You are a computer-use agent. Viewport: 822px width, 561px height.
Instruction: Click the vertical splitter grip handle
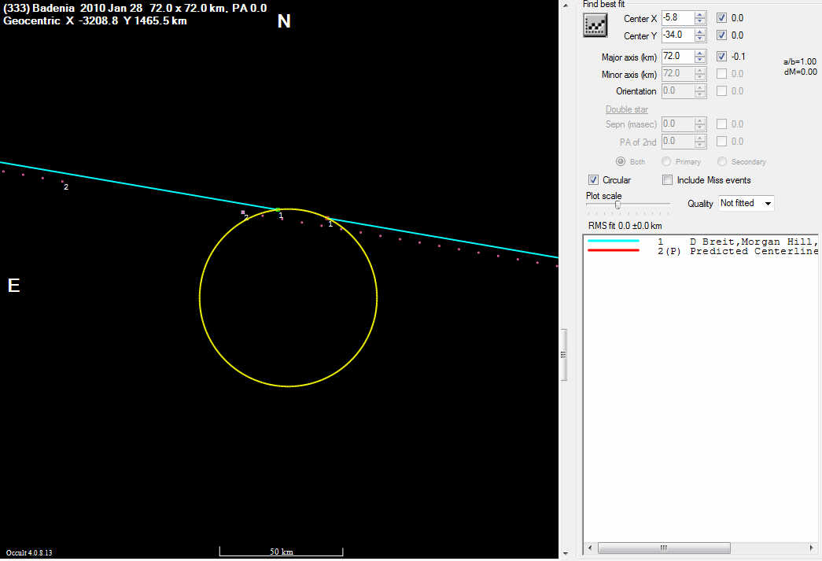click(563, 354)
